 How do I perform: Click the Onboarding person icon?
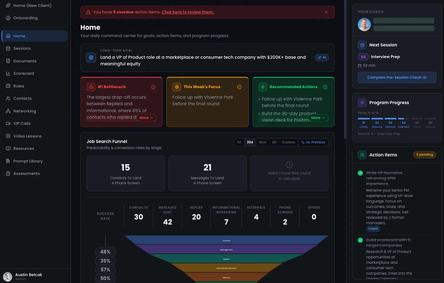point(8,18)
